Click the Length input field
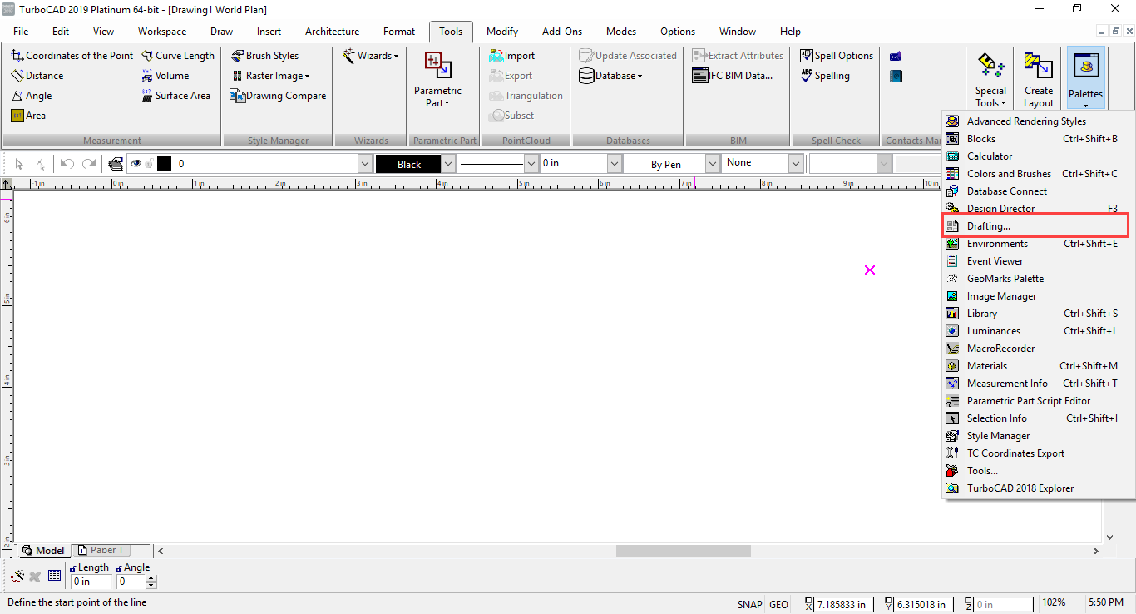The width and height of the screenshot is (1136, 614). [91, 582]
